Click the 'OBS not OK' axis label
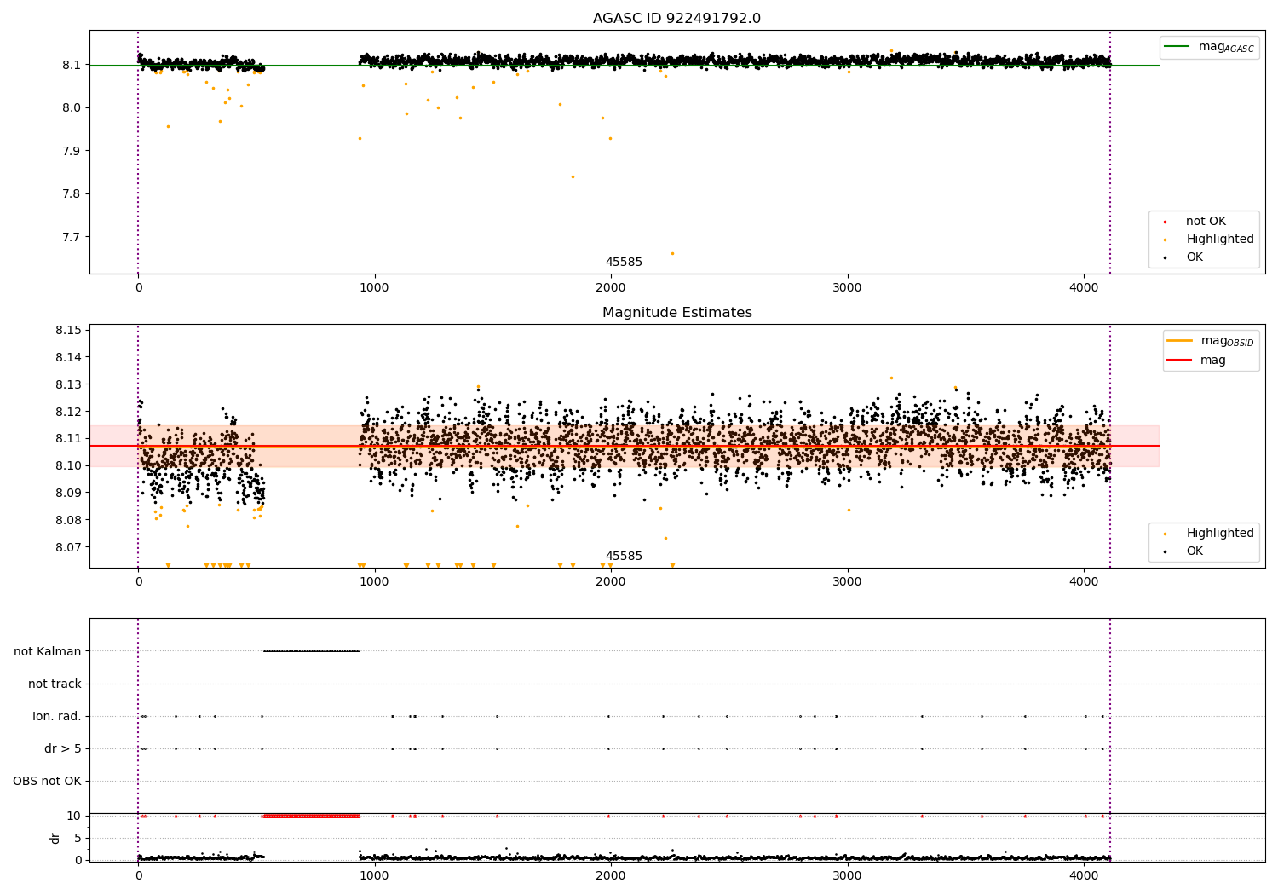This screenshot has height=895, width=1278. [47, 782]
